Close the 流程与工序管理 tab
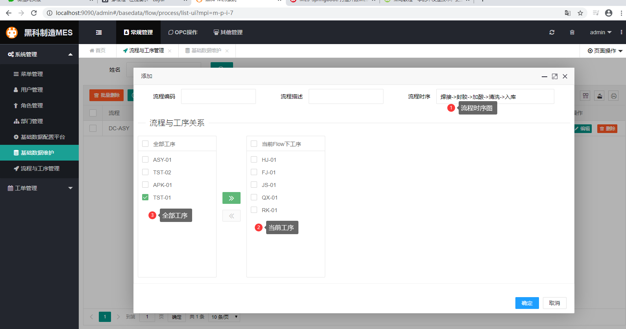This screenshot has width=626, height=329. [x=170, y=51]
